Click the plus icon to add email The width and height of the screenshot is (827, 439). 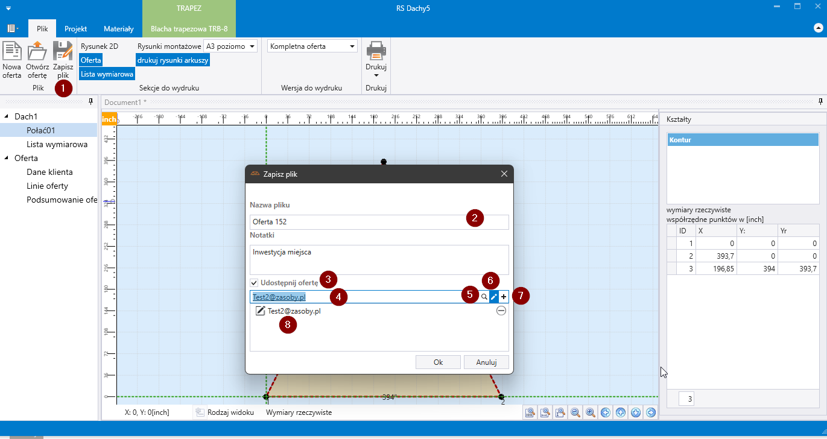point(504,297)
